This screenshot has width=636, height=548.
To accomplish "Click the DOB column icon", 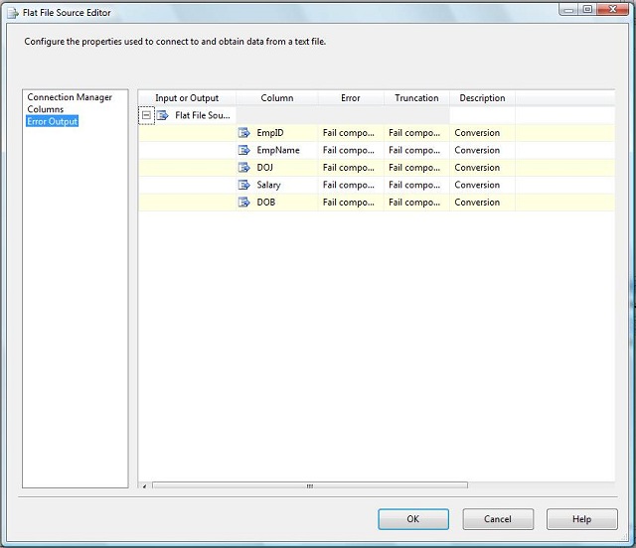I will (x=244, y=203).
